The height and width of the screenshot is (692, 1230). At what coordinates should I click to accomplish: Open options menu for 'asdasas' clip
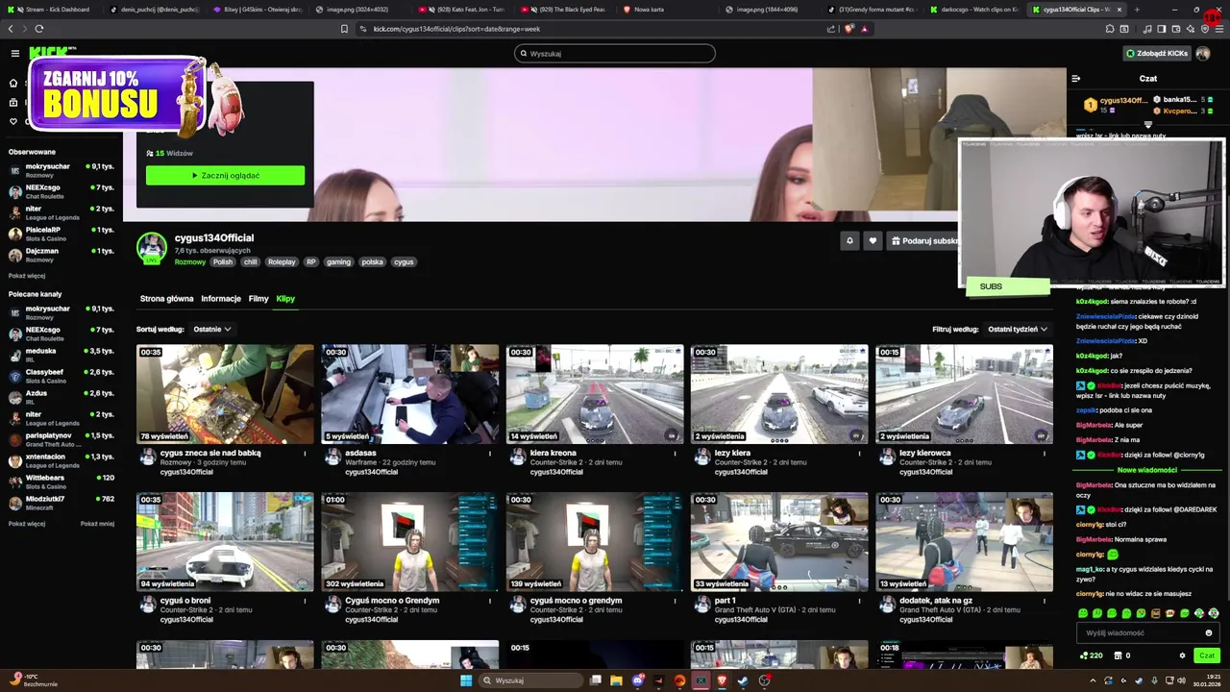489,454
